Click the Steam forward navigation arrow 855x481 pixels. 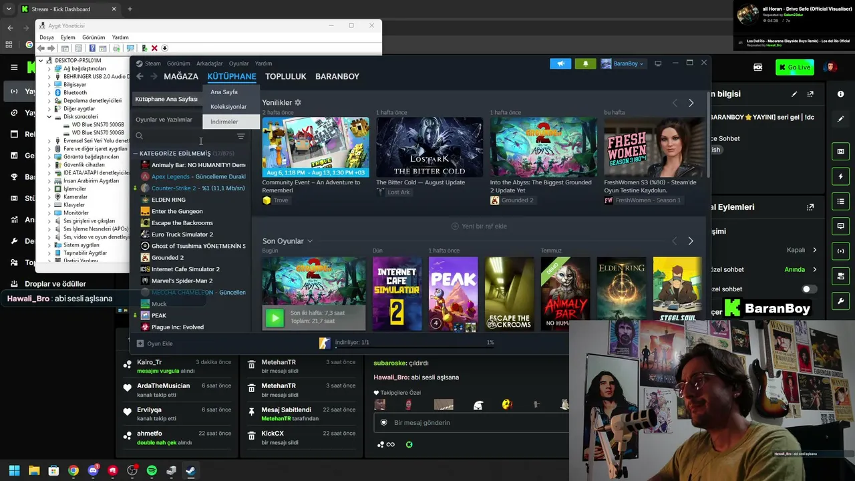154,76
